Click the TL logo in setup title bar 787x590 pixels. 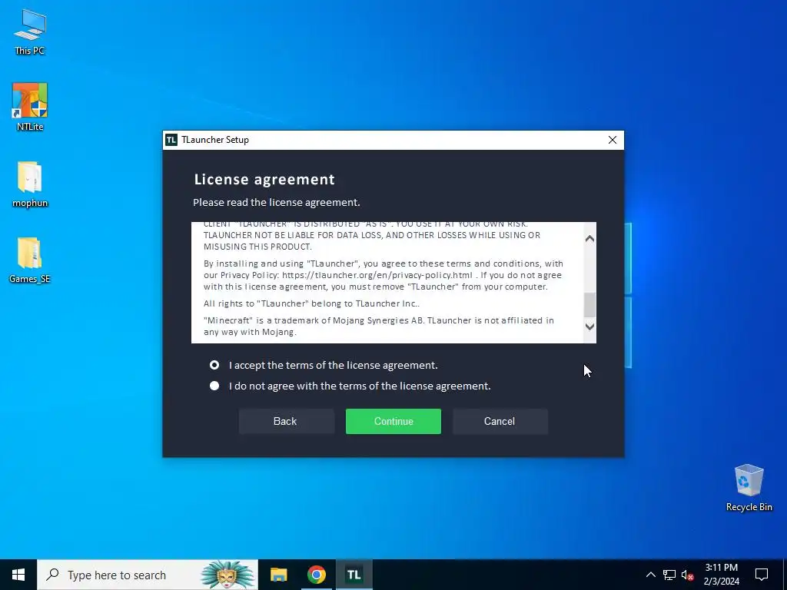click(171, 140)
